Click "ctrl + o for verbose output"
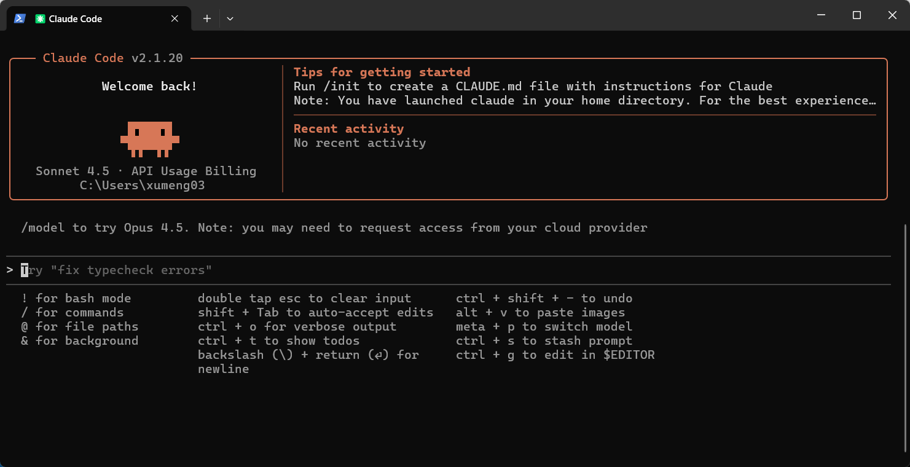The width and height of the screenshot is (910, 467). (x=297, y=326)
